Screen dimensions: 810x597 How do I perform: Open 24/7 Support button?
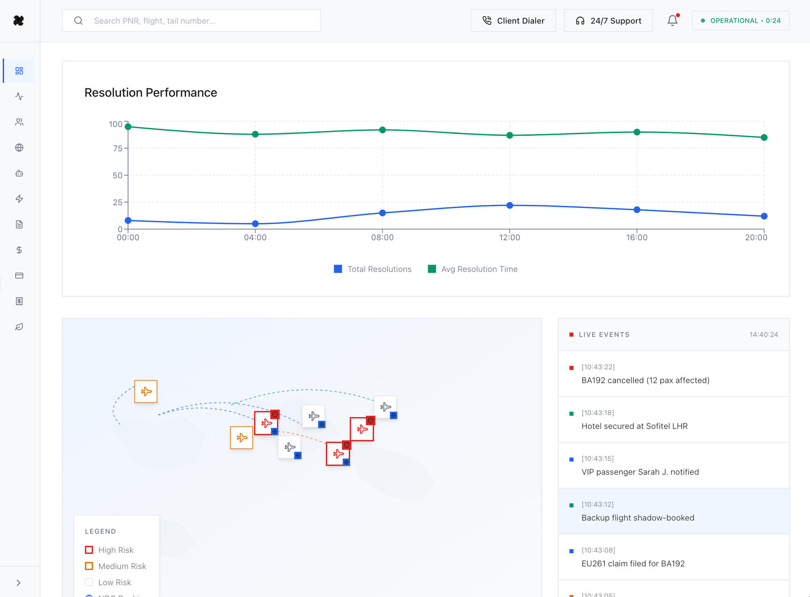608,21
